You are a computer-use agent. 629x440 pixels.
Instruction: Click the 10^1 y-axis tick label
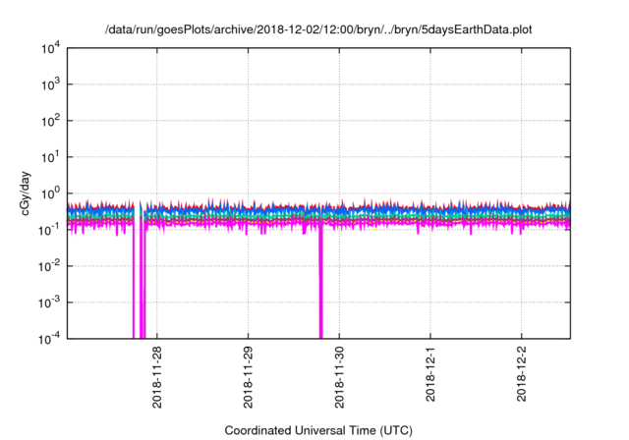pos(50,157)
